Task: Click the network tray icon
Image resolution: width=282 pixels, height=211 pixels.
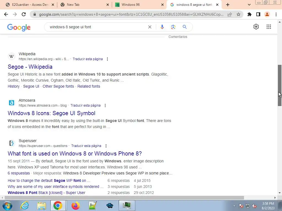Action: 248,206
